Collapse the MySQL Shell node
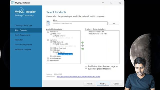 pos(51,50)
